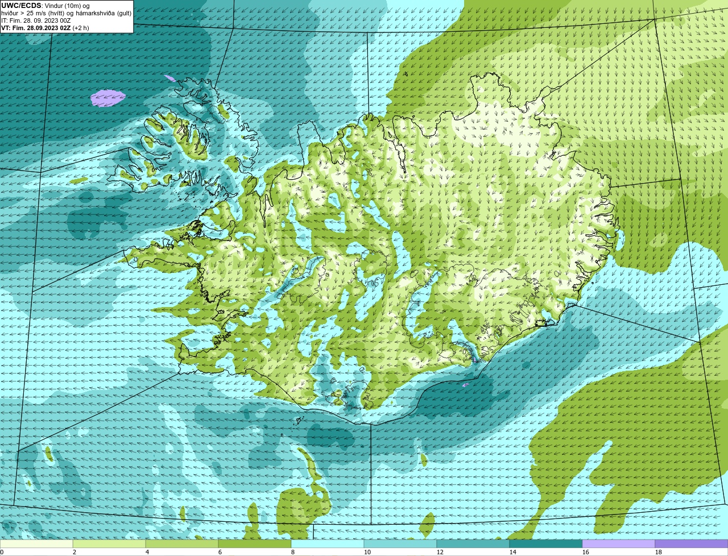Select the legend scale value "6"
Image resolution: width=728 pixels, height=556 pixels.
click(220, 552)
